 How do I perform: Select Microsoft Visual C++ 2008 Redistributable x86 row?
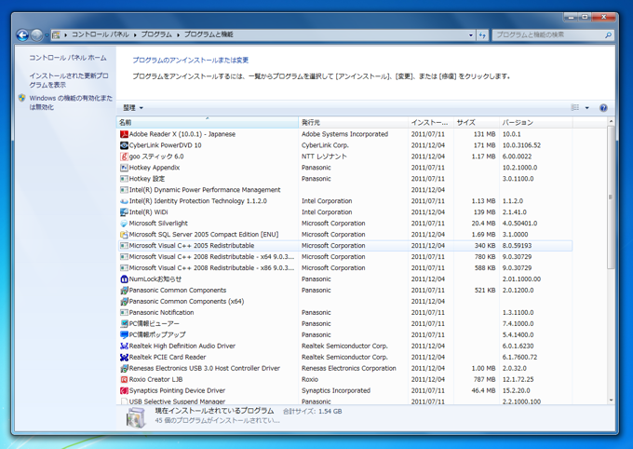pyautogui.click(x=345, y=268)
